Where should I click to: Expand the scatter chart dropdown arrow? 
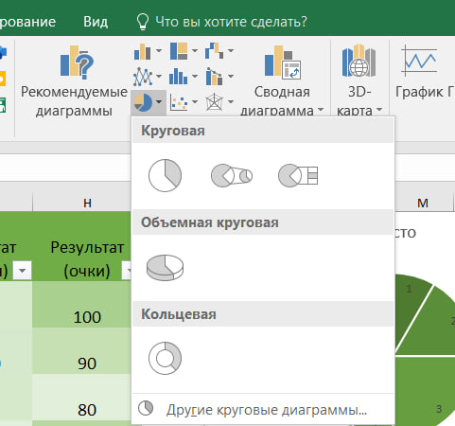tap(195, 101)
